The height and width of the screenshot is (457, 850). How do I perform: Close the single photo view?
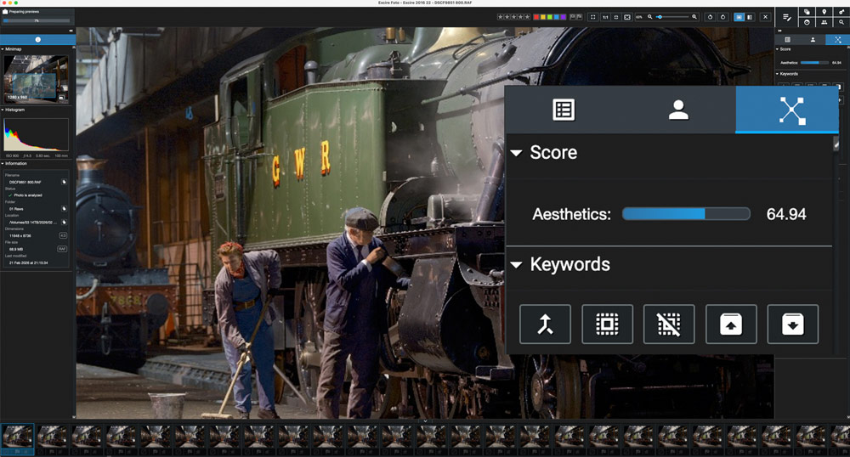pos(766,17)
